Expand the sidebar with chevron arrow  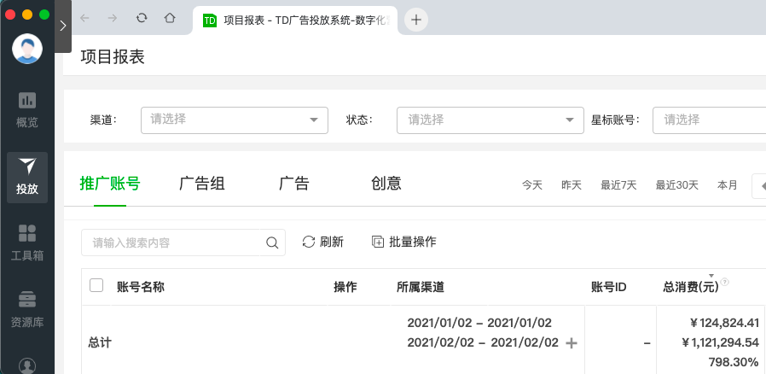click(x=63, y=26)
